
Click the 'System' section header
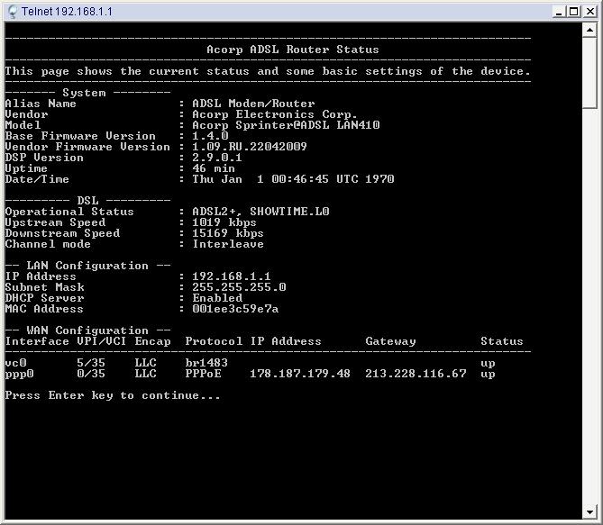[x=84, y=93]
